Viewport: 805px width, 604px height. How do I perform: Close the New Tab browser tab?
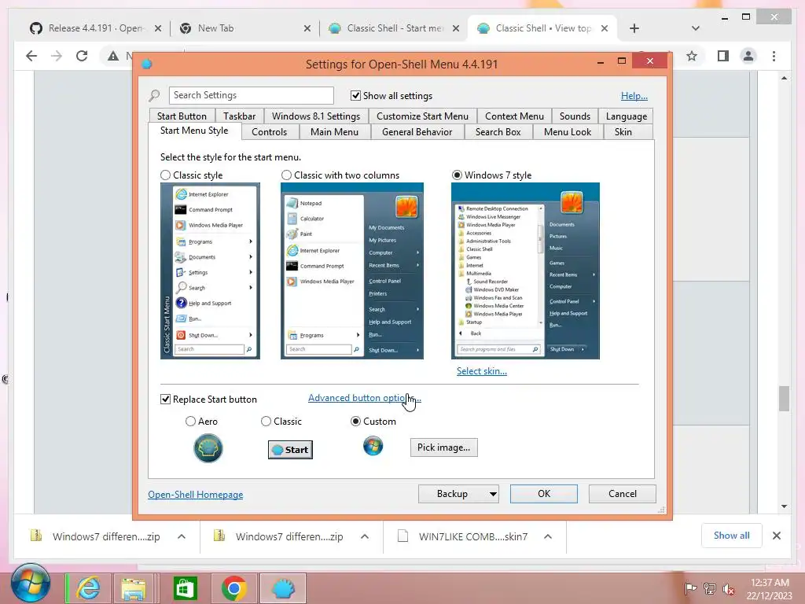[x=307, y=28]
